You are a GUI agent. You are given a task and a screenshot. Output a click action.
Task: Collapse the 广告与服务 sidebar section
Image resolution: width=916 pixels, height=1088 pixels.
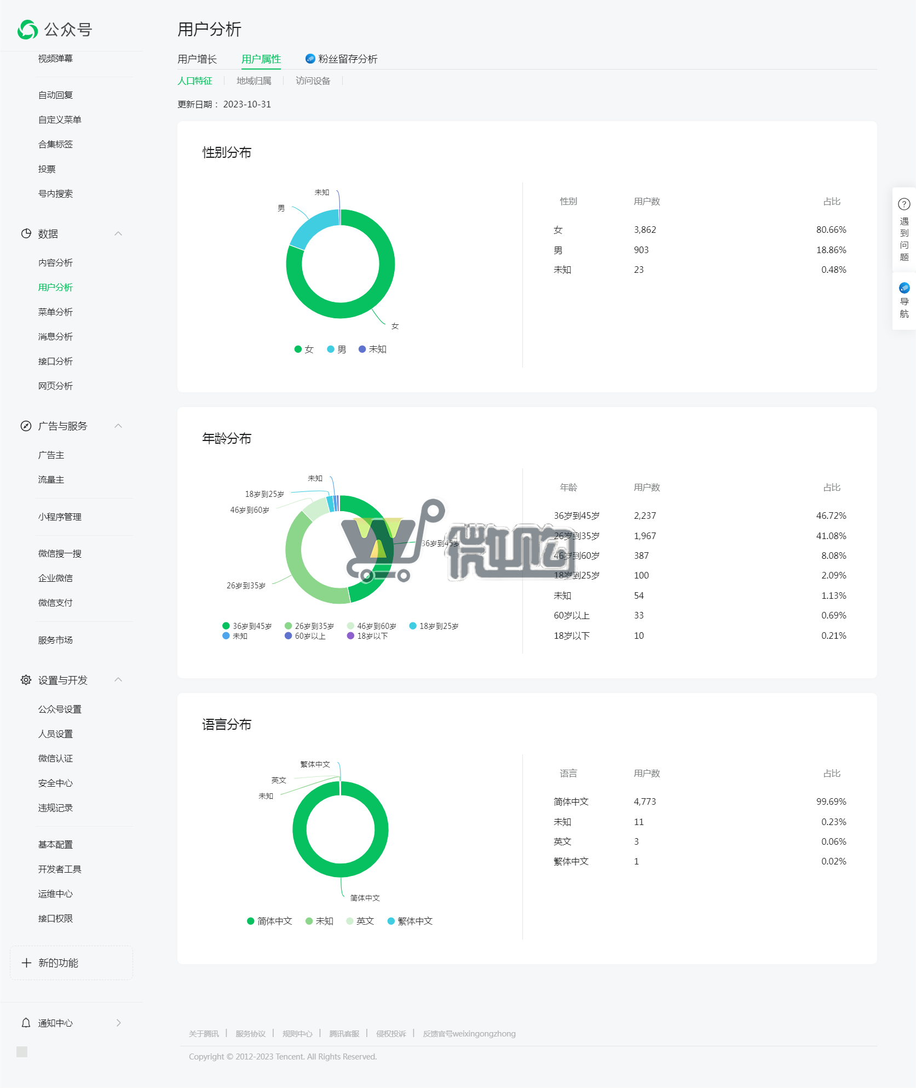(x=118, y=426)
